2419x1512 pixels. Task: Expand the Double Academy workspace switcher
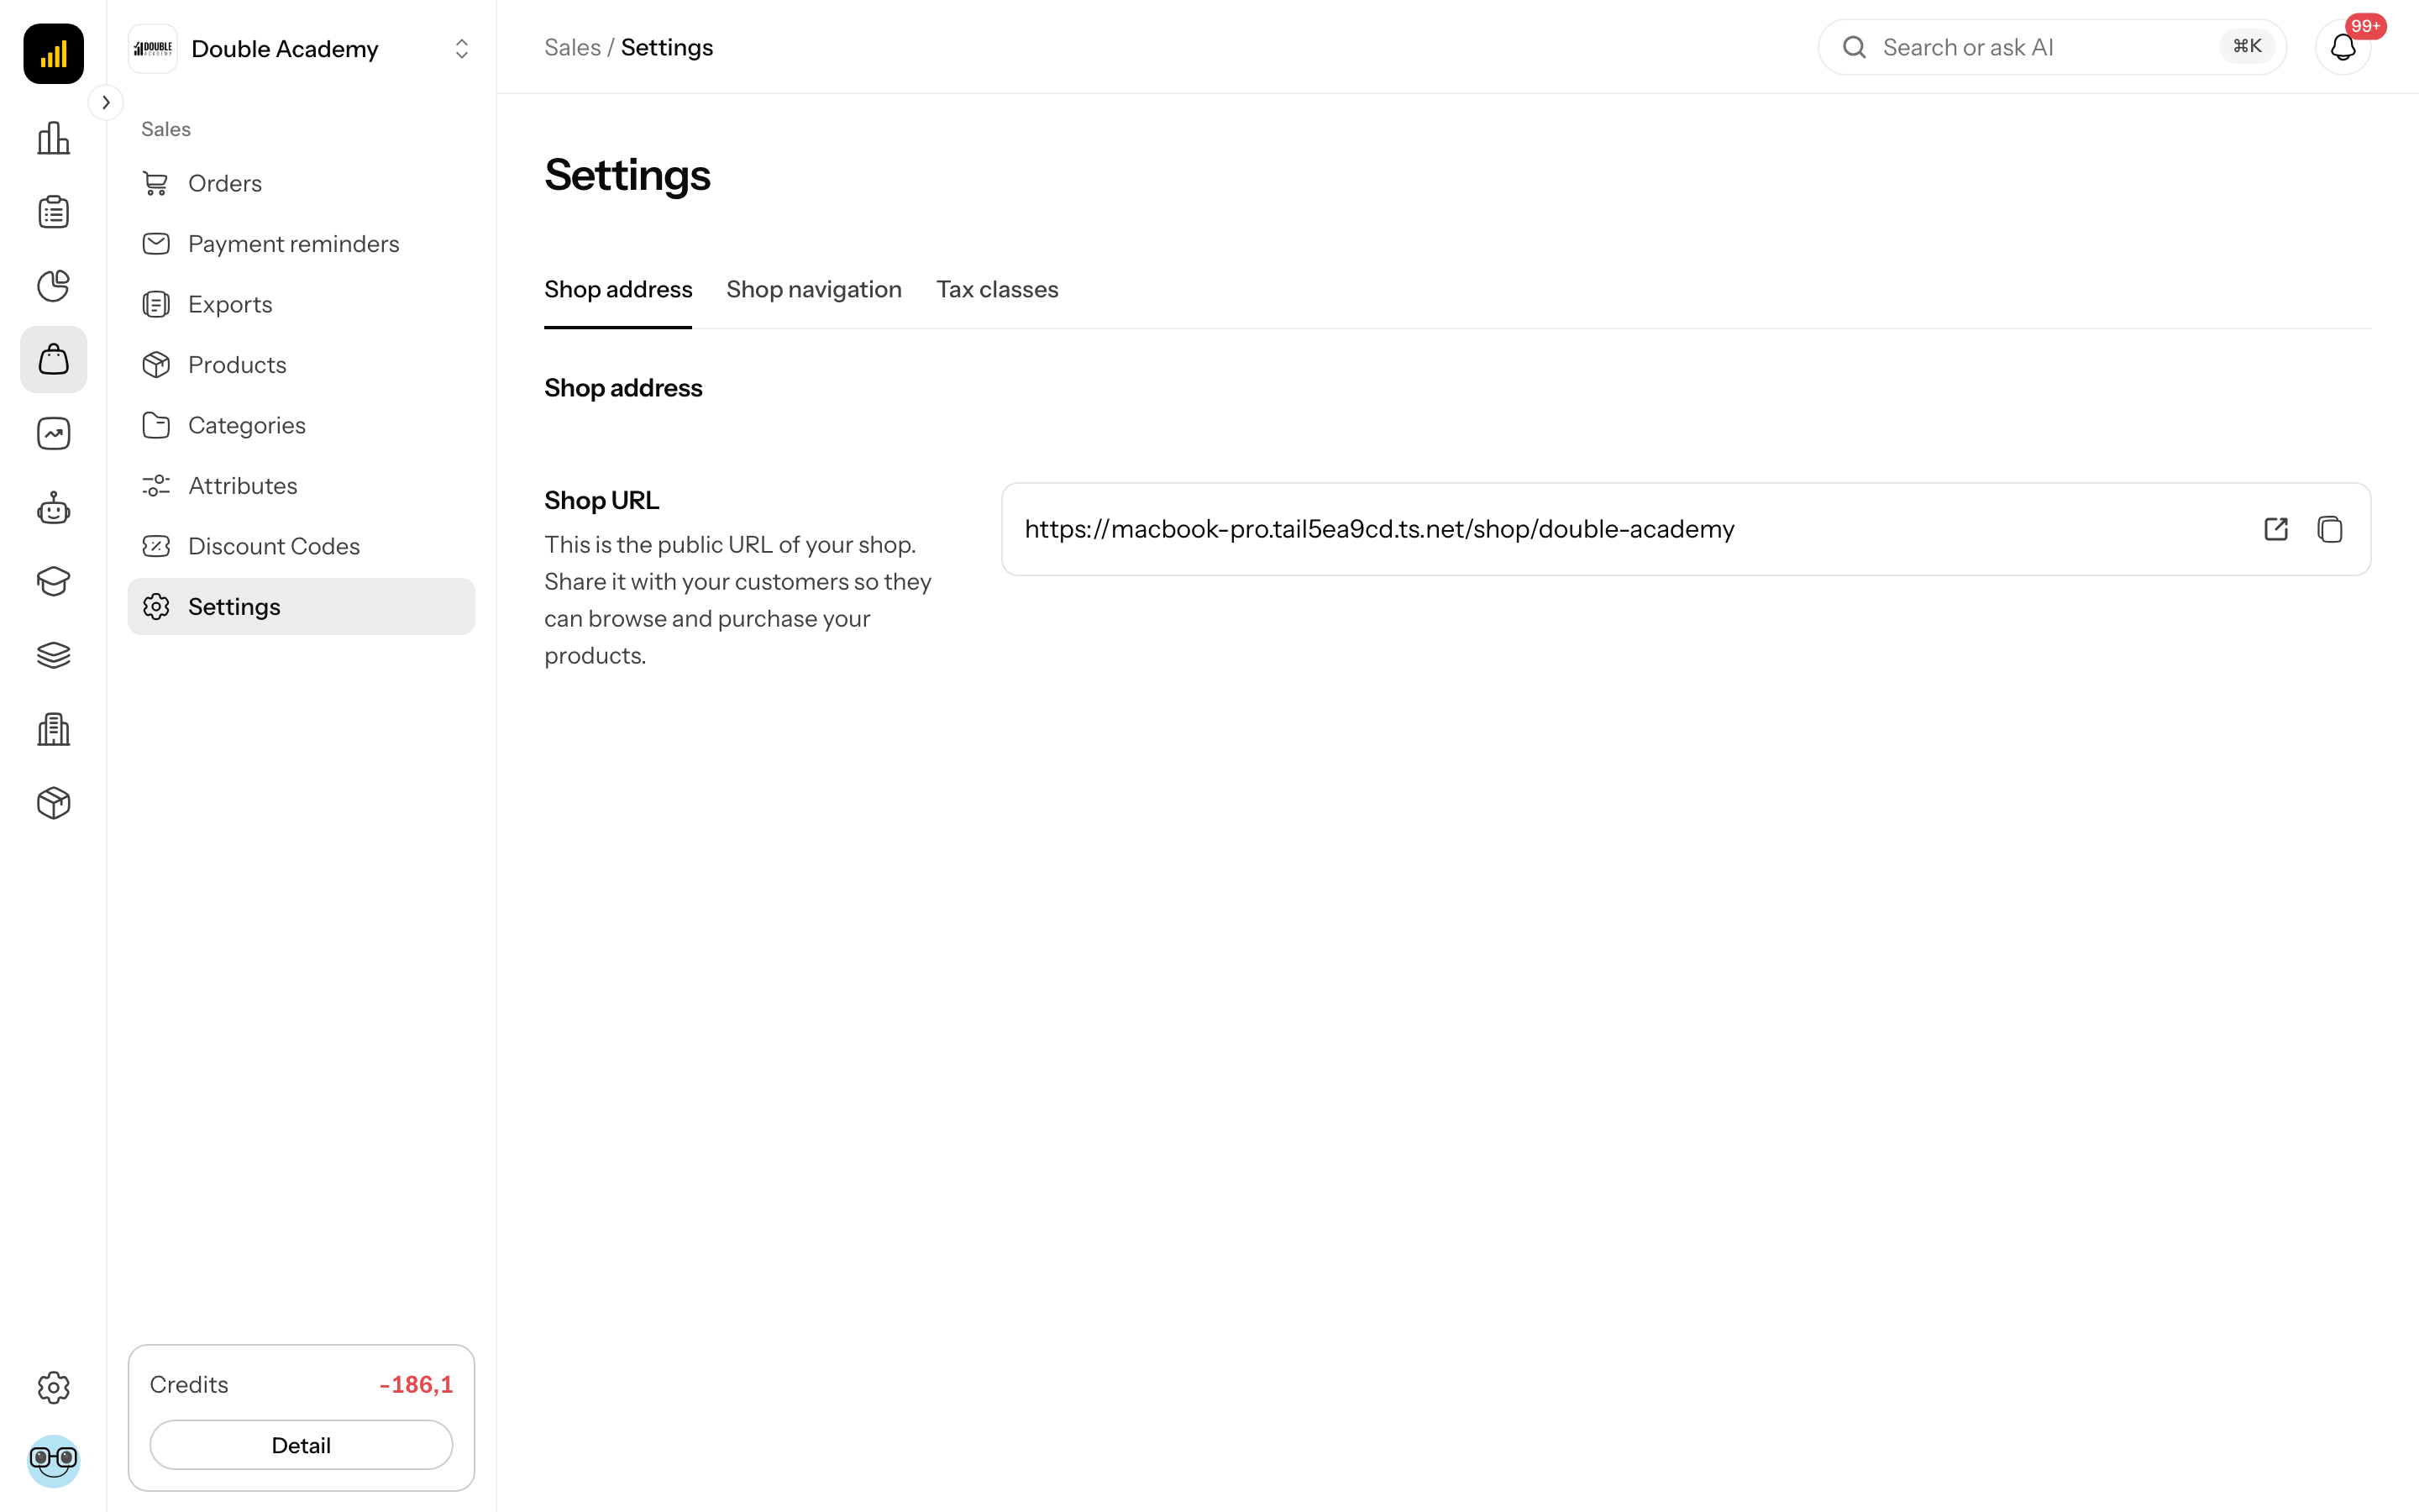click(301, 49)
